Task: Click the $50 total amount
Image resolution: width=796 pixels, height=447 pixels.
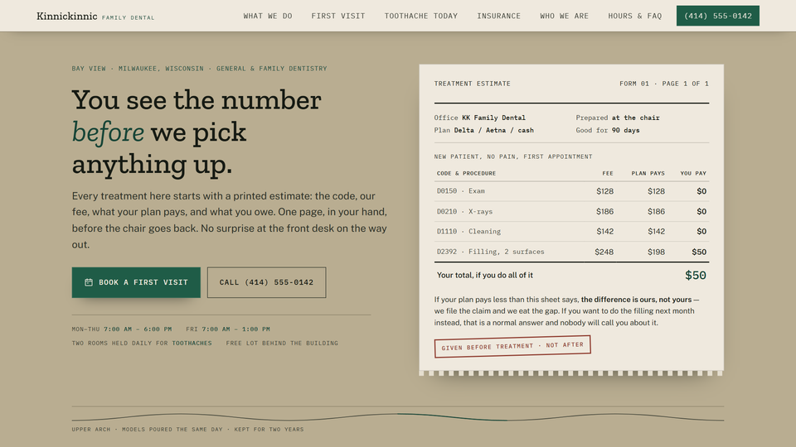Action: (696, 275)
